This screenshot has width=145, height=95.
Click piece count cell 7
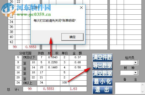[x=42, y=58]
